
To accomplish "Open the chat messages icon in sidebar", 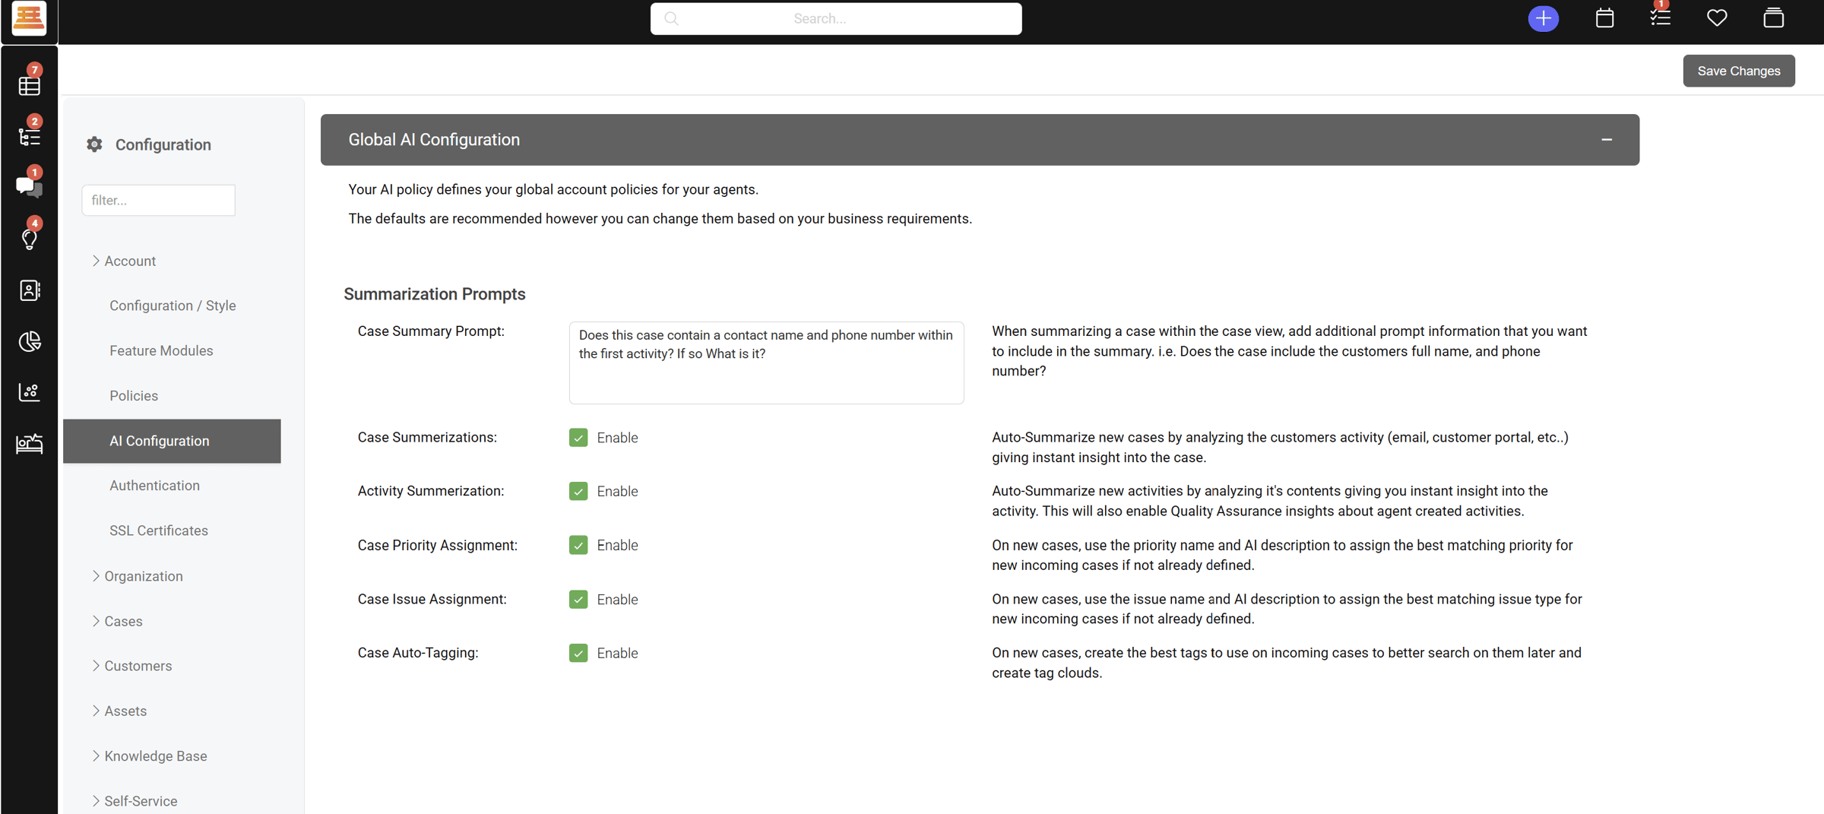I will pyautogui.click(x=29, y=186).
